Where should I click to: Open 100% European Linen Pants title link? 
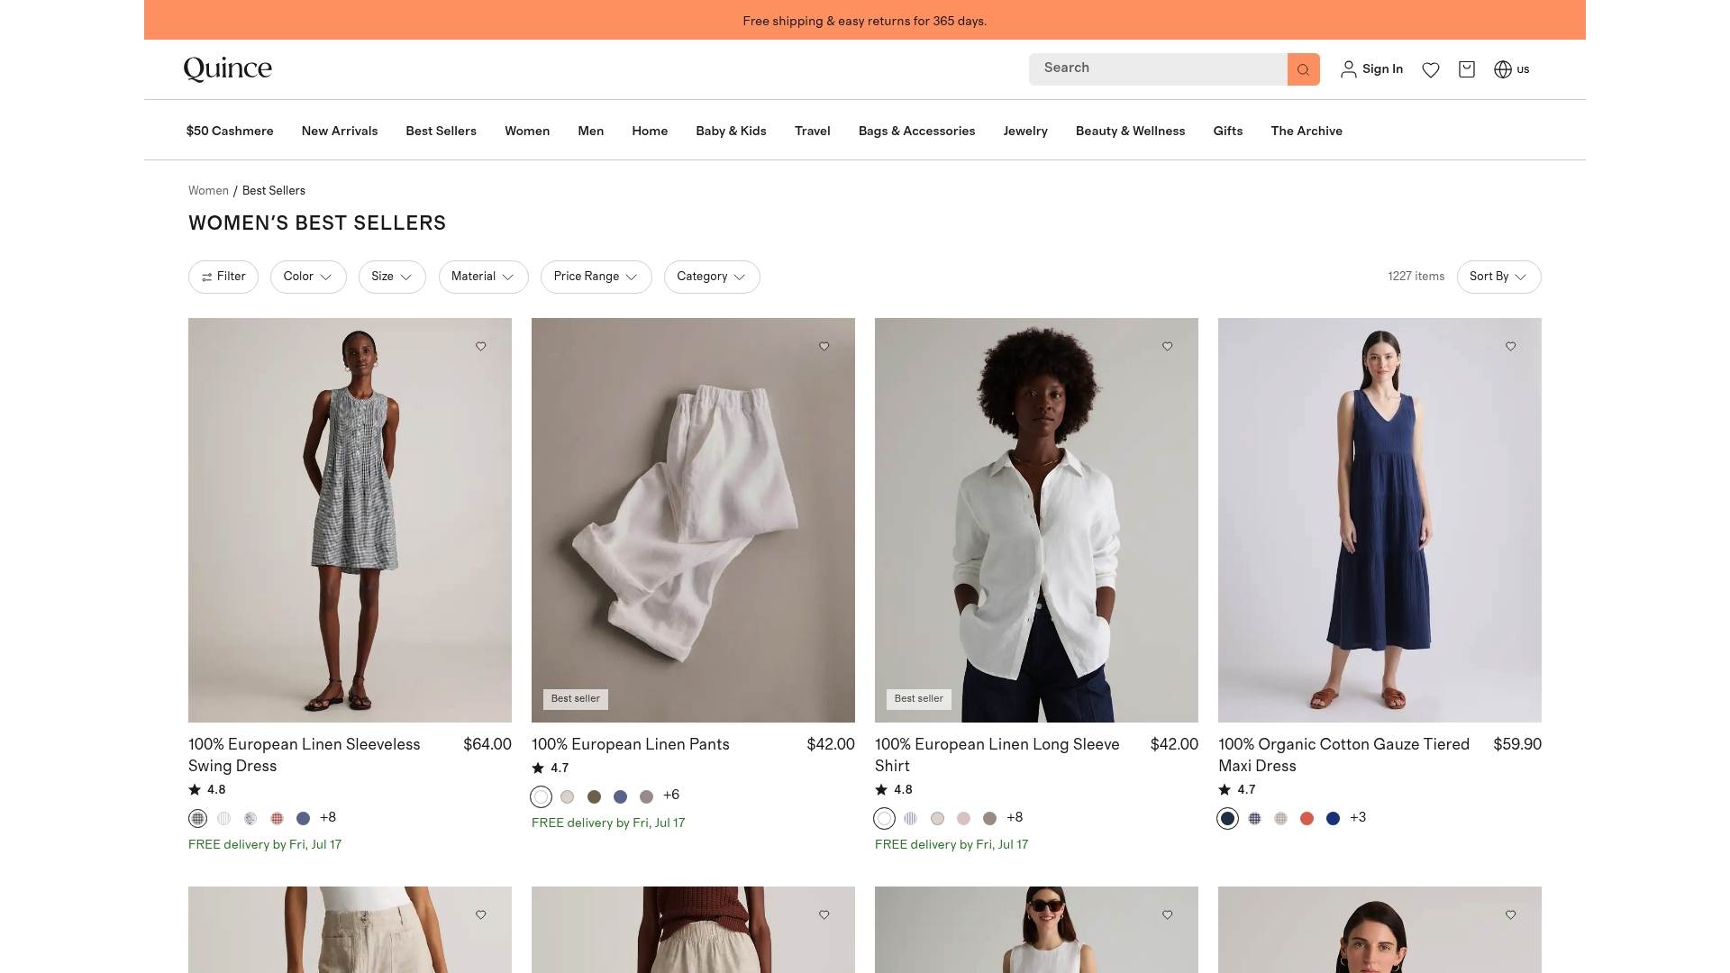pos(631,744)
